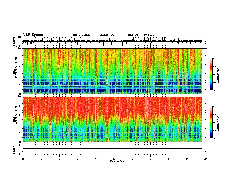This screenshot has width=231, height=178.
Task: Click the "3" tick on Time axis
Action: point(78,159)
